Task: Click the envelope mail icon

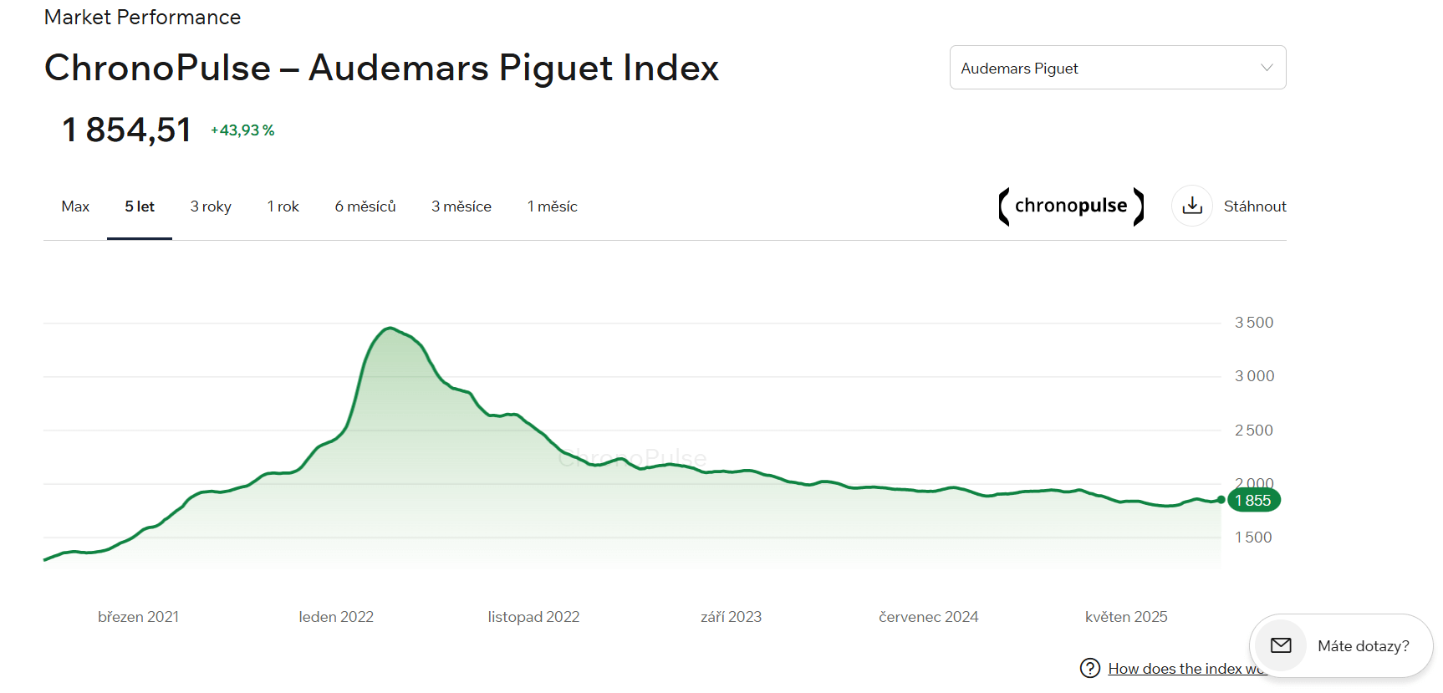Action: click(x=1281, y=645)
